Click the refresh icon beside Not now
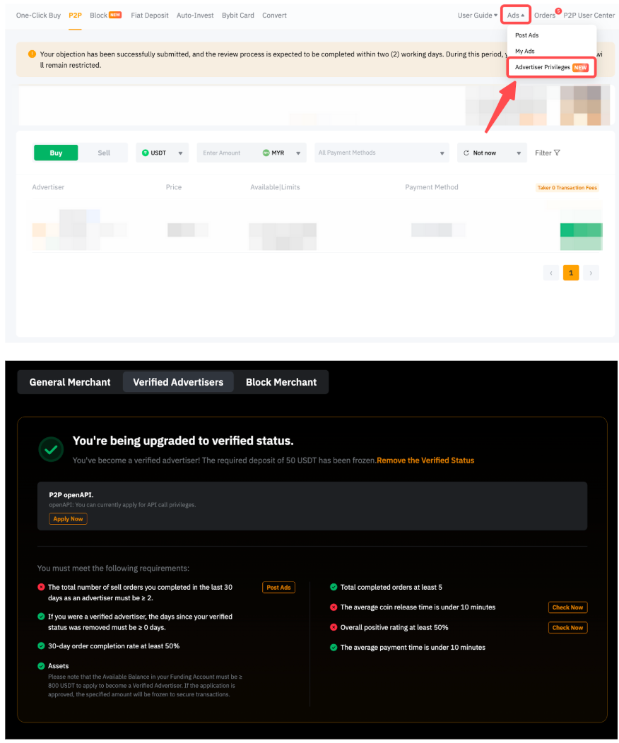 click(466, 153)
